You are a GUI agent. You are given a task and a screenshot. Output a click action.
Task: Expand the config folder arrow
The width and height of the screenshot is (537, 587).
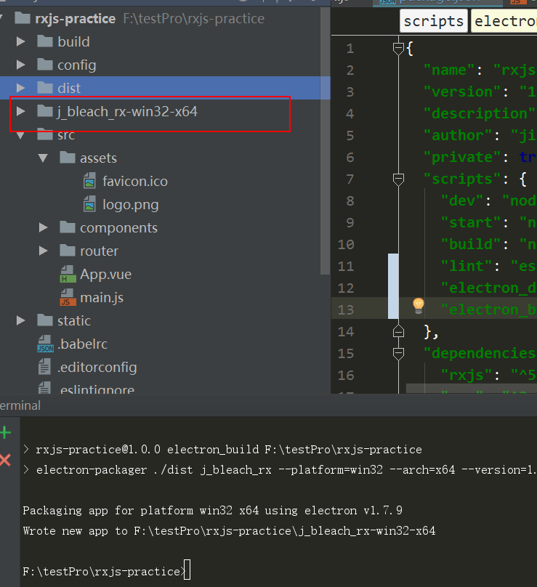(21, 65)
